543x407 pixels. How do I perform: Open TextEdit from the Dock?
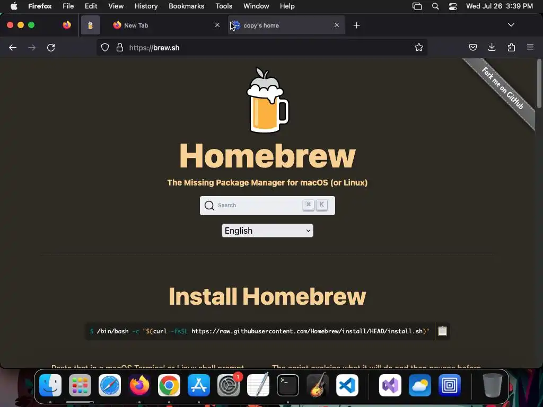tap(258, 385)
